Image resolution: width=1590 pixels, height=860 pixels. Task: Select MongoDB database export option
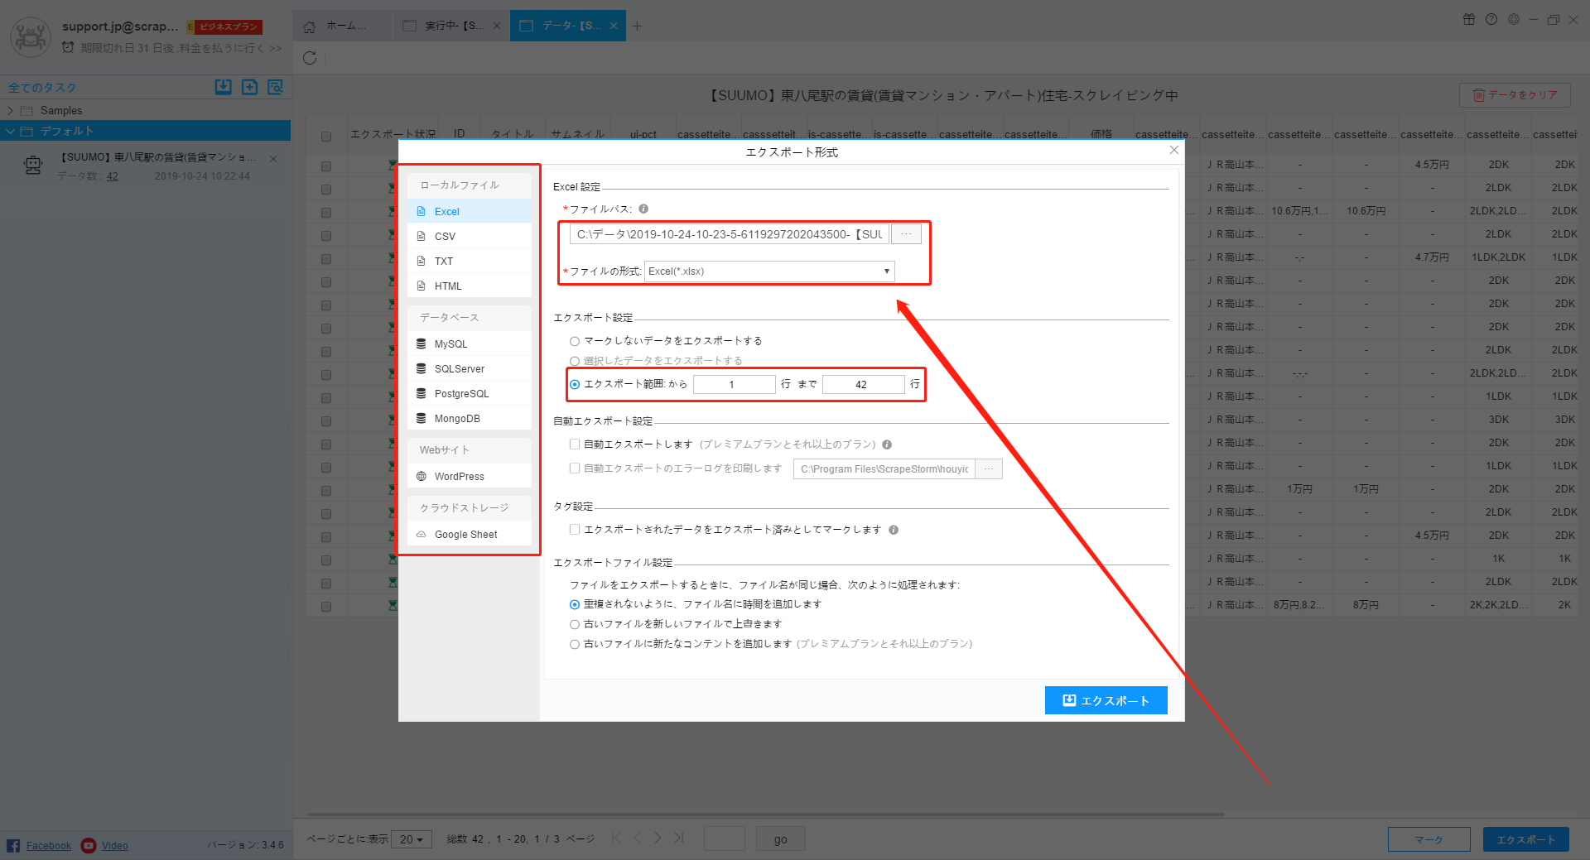tap(469, 418)
